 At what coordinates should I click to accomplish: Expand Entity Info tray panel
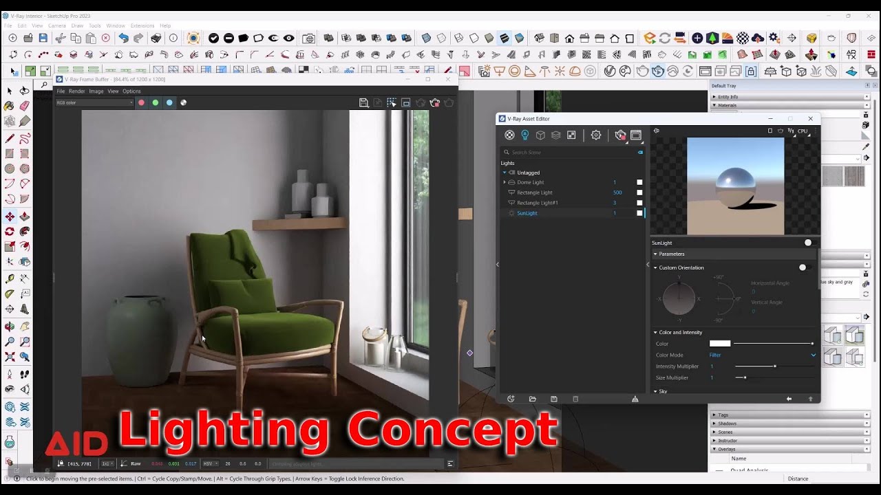(x=789, y=97)
